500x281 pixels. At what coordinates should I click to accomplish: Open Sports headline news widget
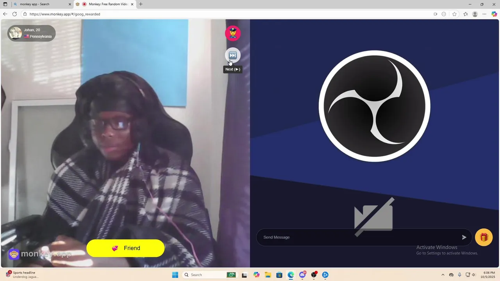point(23,275)
